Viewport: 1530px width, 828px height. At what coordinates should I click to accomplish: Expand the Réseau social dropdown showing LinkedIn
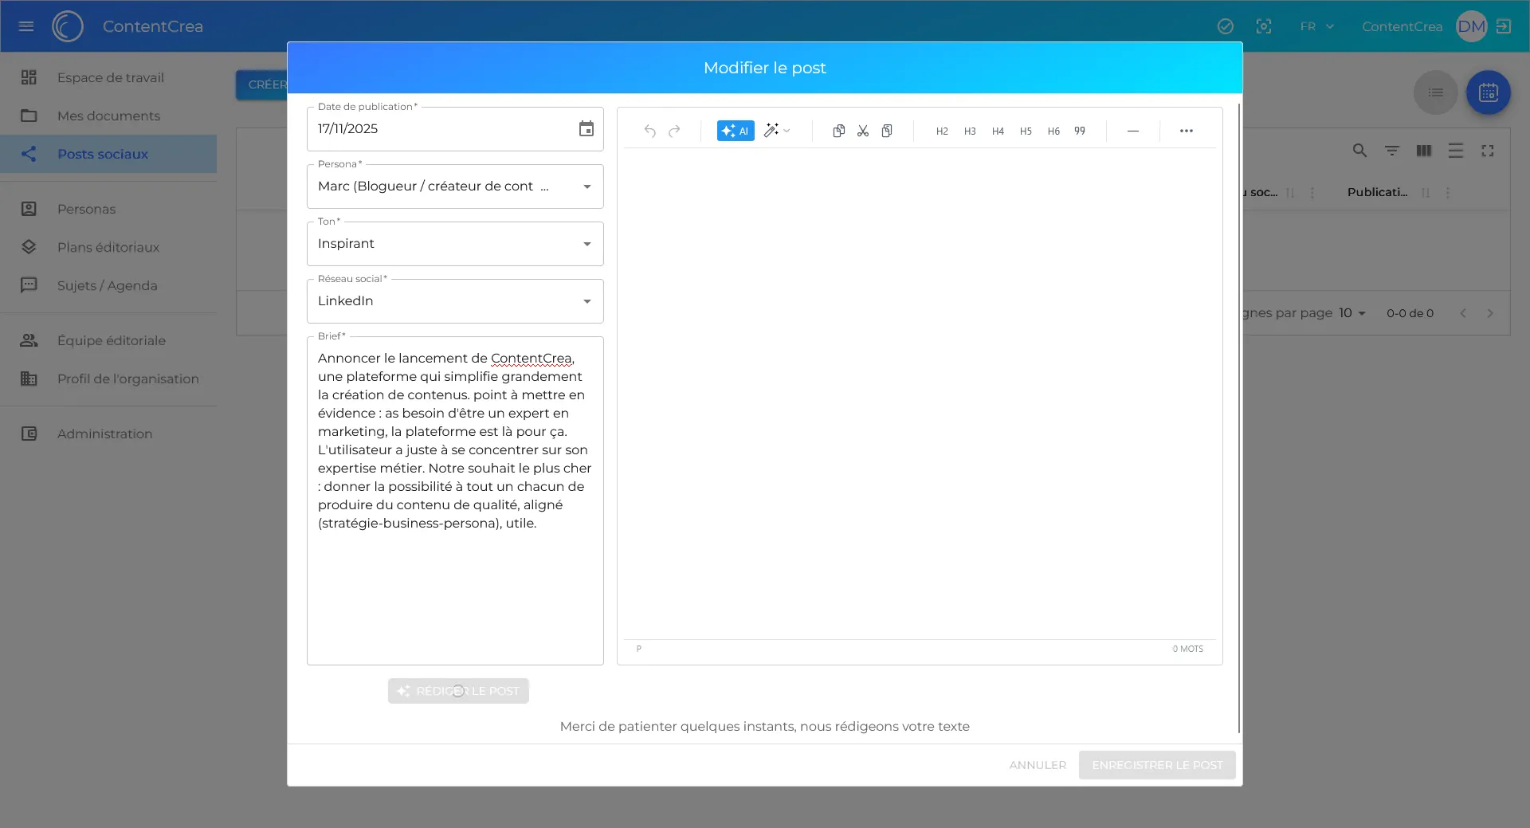[x=586, y=301]
